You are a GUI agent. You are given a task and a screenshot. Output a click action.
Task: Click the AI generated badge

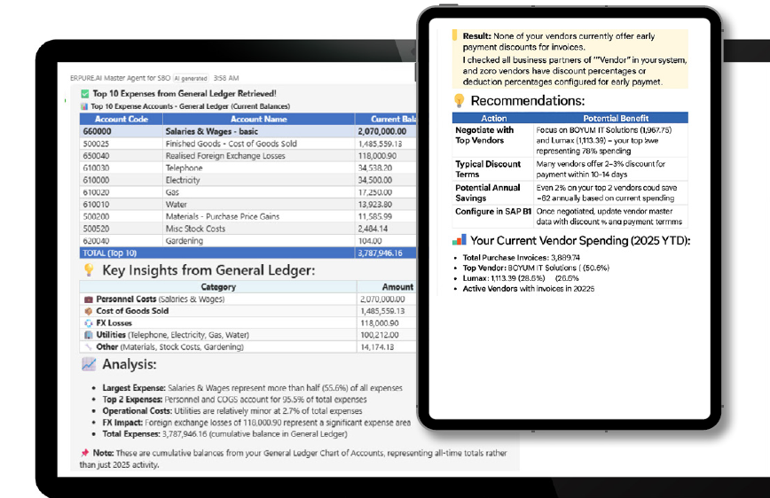tap(191, 78)
